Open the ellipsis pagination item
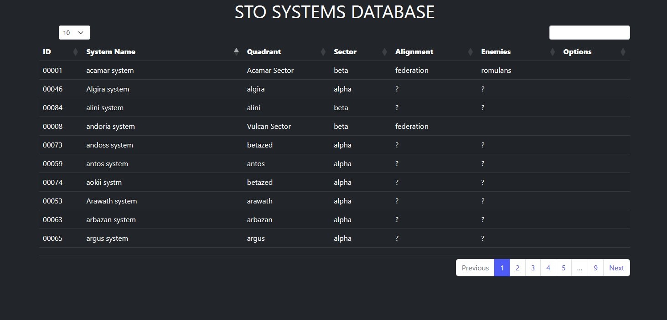 pos(579,268)
